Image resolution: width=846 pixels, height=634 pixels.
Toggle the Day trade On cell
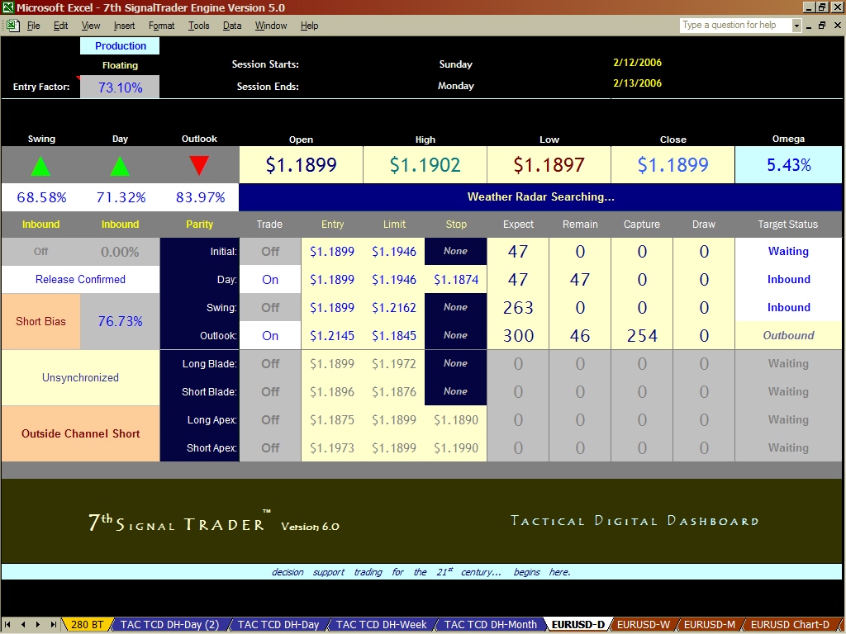pyautogui.click(x=270, y=279)
